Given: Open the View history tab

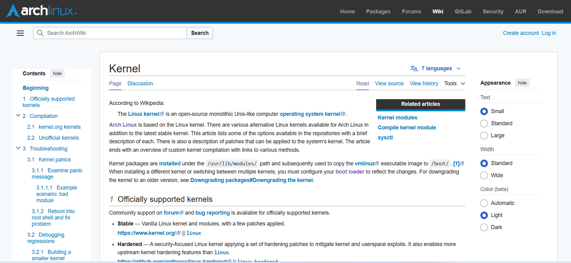Looking at the screenshot, I should 424,83.
